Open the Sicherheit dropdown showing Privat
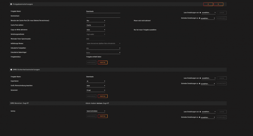Screen dimensions: 253x136 (x=96, y=90)
